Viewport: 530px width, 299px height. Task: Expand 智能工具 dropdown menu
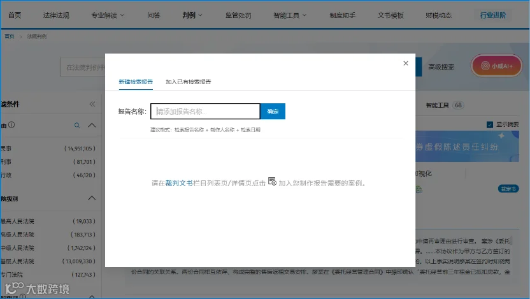290,15
